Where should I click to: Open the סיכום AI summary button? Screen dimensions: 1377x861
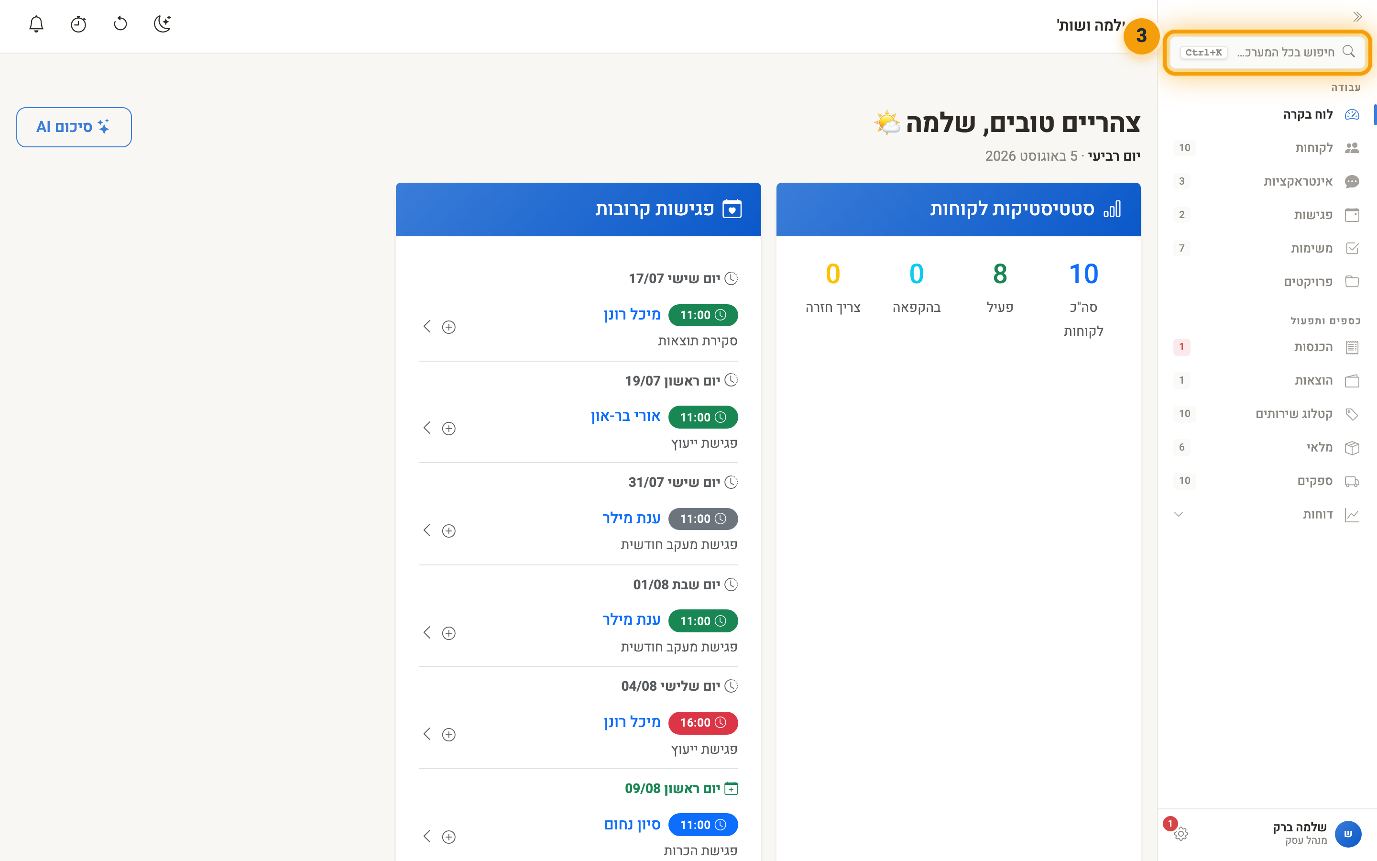pos(74,127)
